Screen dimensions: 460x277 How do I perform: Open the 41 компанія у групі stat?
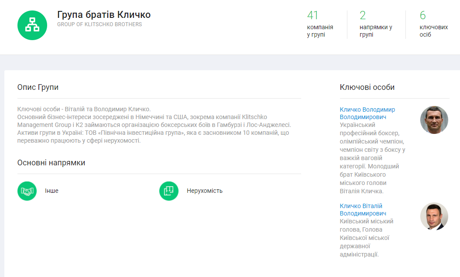(320, 24)
